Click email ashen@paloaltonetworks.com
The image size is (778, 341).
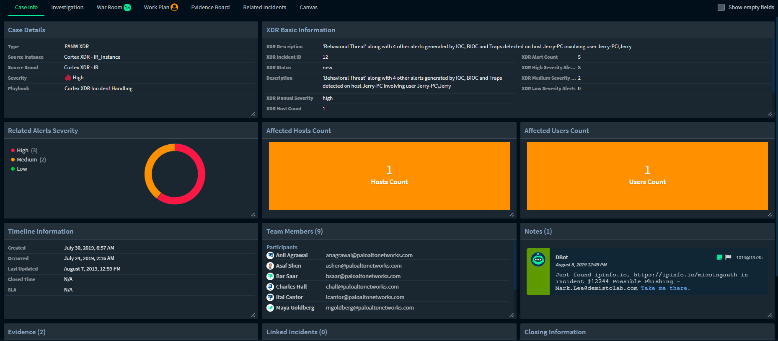[x=364, y=266]
